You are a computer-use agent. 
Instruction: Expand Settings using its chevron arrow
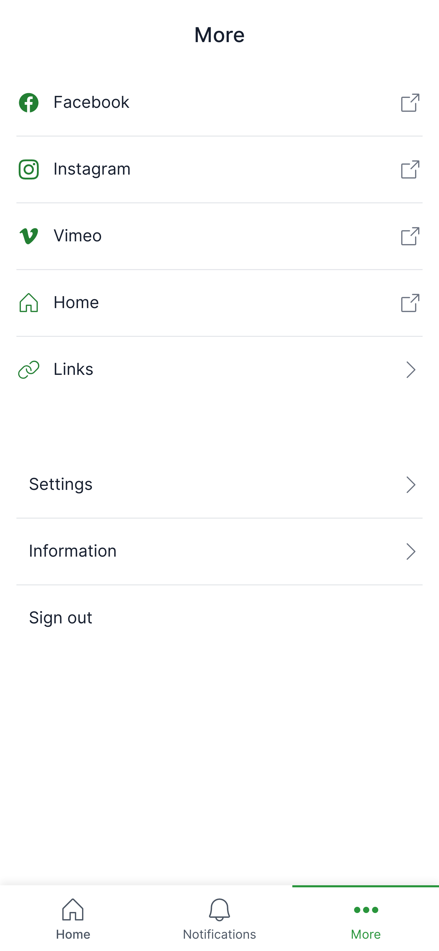coord(411,485)
